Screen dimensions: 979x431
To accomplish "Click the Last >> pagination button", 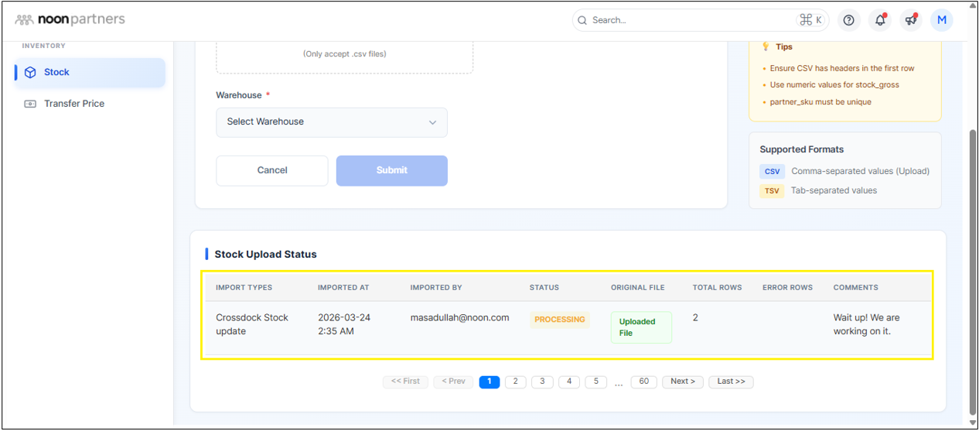I will point(730,381).
